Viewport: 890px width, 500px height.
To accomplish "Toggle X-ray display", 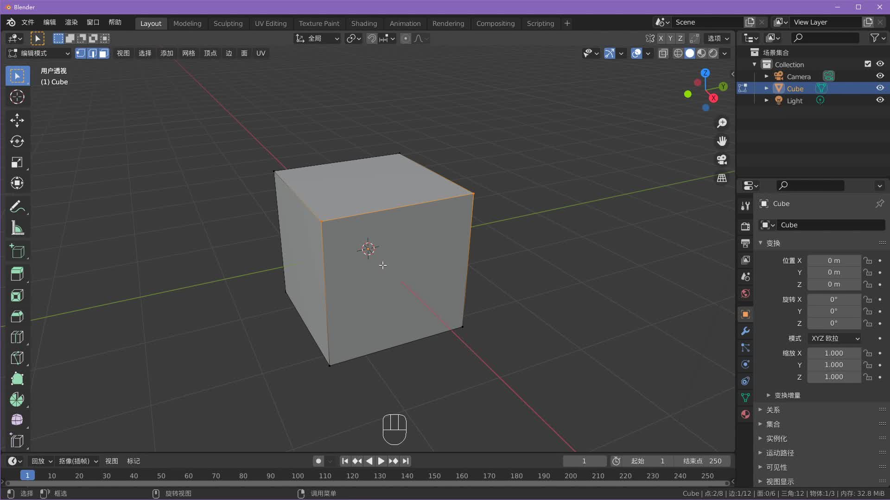I will pos(663,53).
